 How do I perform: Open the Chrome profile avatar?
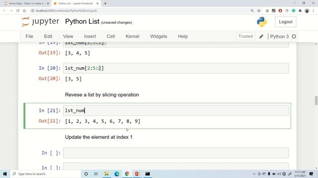tap(307, 11)
